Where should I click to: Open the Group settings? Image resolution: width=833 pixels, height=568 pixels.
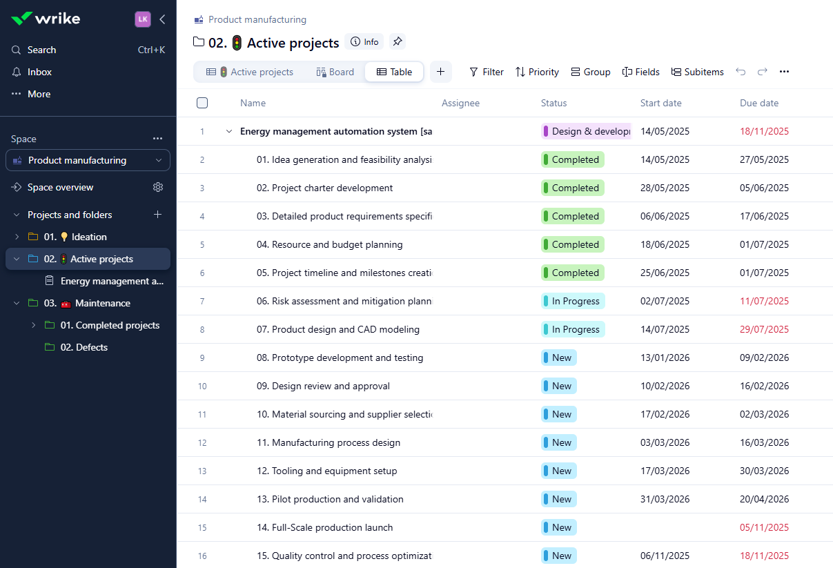coord(590,71)
